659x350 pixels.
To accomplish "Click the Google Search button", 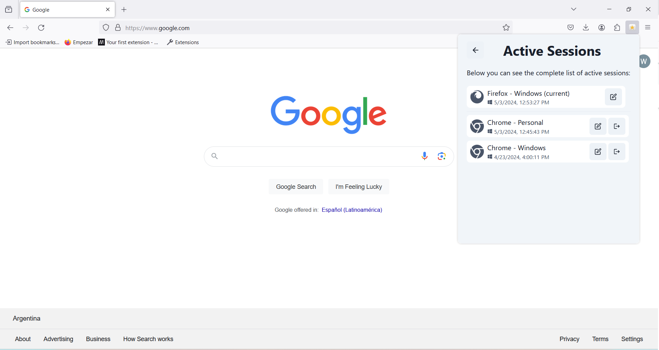I will pos(296,187).
